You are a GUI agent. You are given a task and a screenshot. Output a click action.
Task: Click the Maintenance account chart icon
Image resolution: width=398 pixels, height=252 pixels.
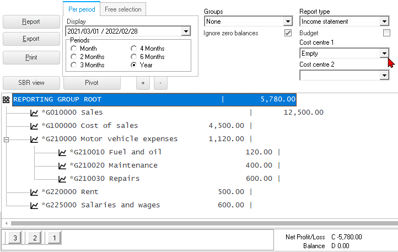click(x=63, y=165)
